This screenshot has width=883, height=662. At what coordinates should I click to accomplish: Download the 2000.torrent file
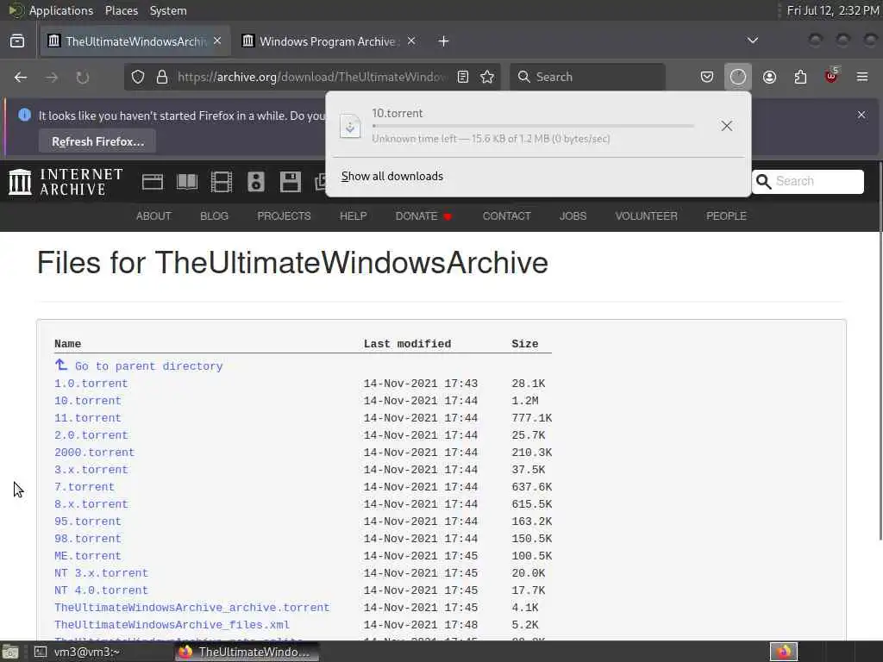[94, 453]
